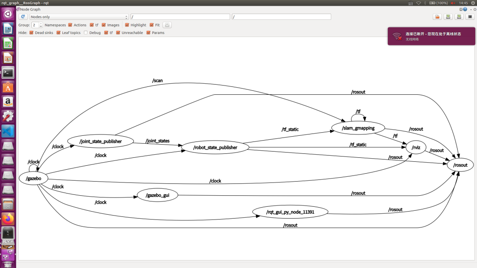Click the /slam_gmapping node
The height and width of the screenshot is (268, 477).
tap(358, 128)
